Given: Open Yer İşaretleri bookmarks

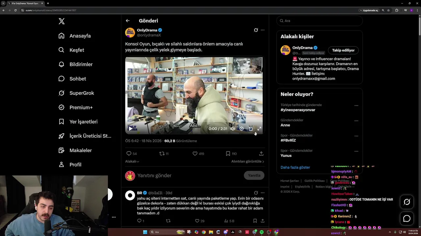Looking at the screenshot, I should coord(78,122).
